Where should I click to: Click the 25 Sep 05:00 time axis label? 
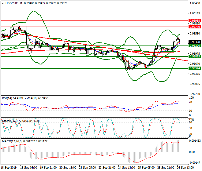(x=146, y=168)
